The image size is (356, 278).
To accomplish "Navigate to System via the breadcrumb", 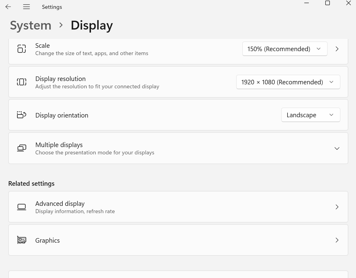I will [30, 25].
